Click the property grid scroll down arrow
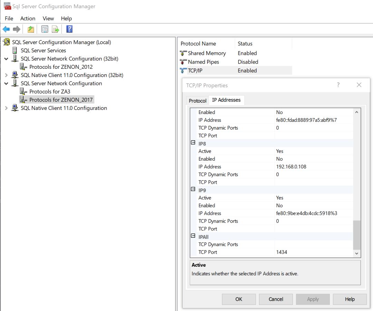This screenshot has width=373, height=311. (x=356, y=253)
